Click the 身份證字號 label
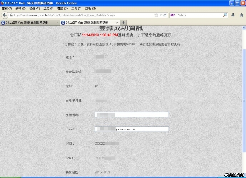246x178 pixels. 73,72
